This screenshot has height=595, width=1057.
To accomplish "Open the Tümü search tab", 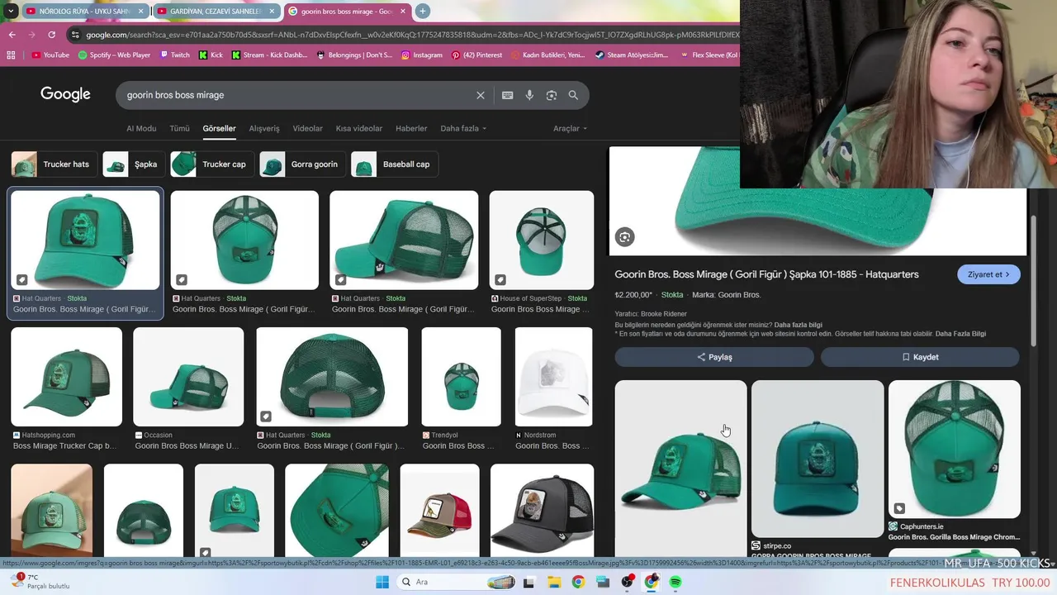I will pyautogui.click(x=179, y=128).
